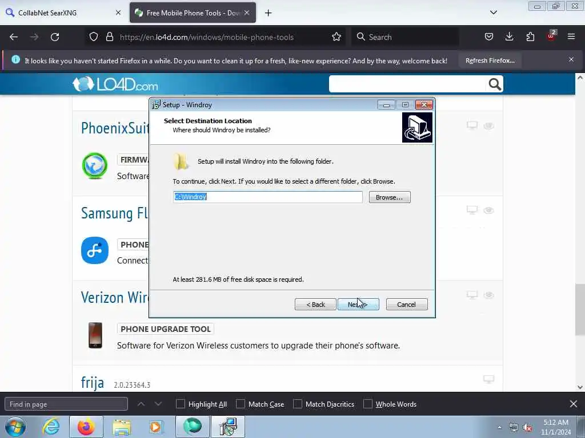The width and height of the screenshot is (585, 438).
Task: Go to previous find result arrow
Action: click(141, 404)
